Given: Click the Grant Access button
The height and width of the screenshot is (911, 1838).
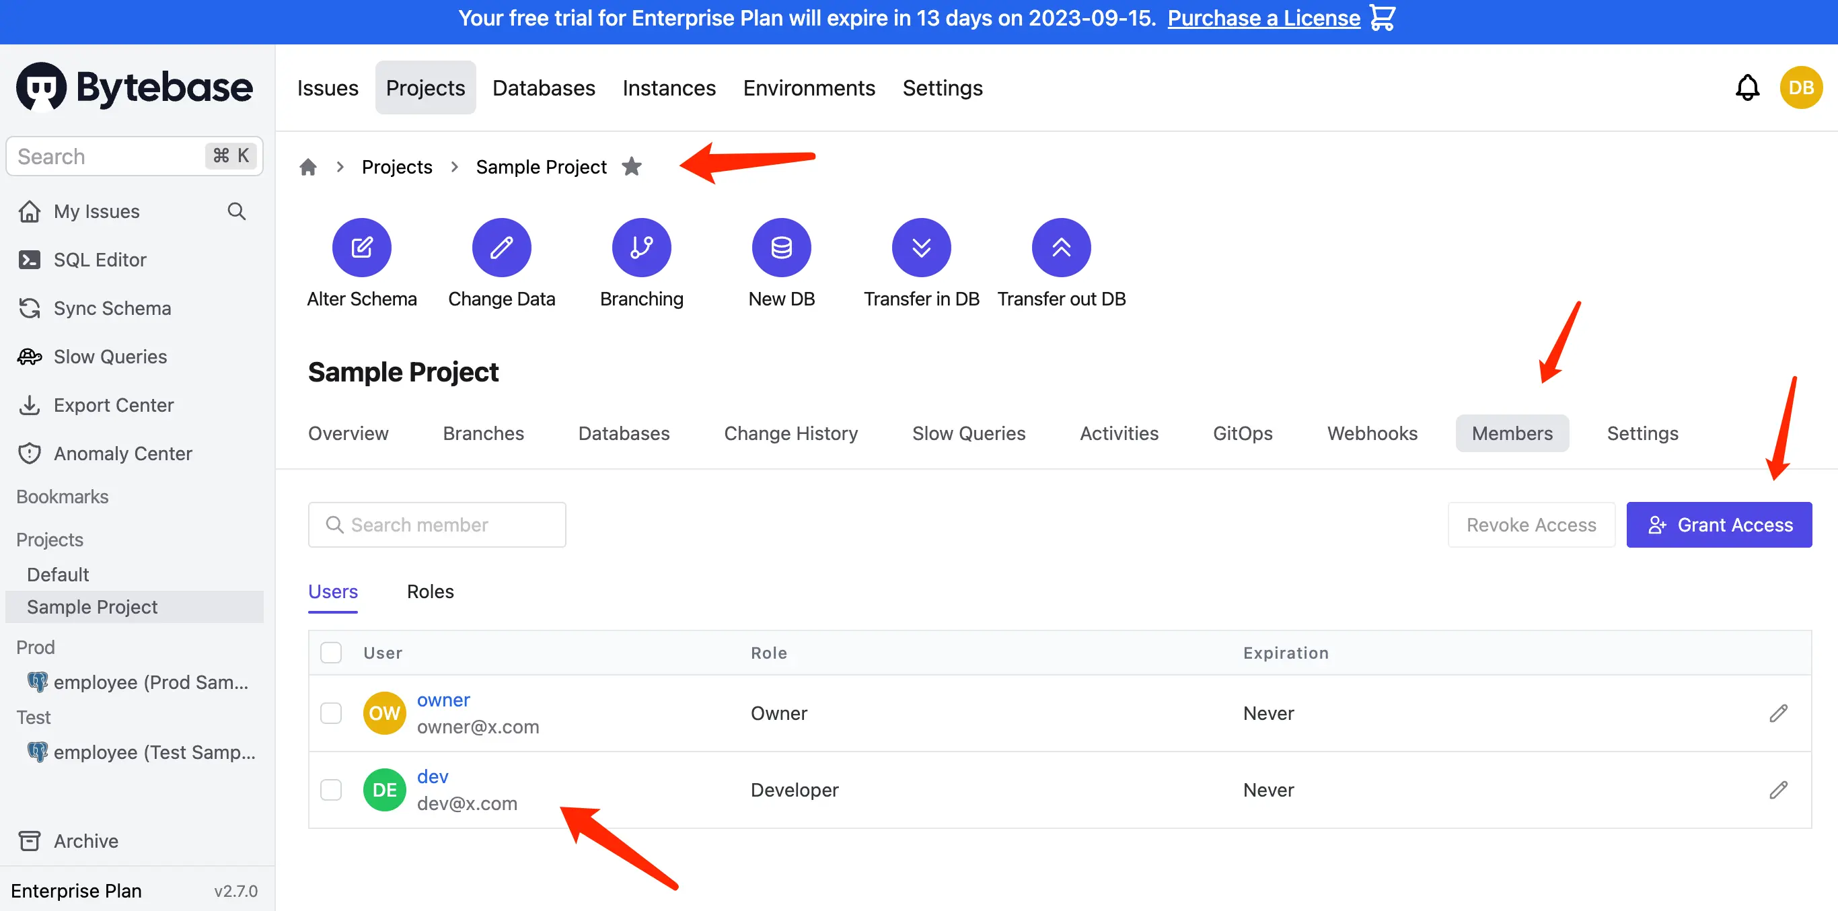Looking at the screenshot, I should click(1718, 525).
